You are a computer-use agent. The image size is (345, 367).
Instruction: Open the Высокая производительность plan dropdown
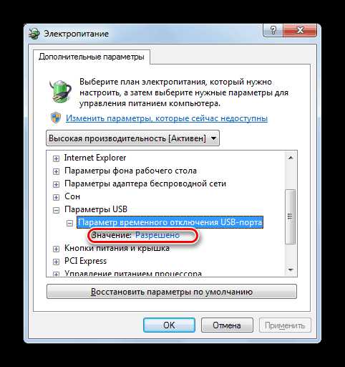(132, 138)
